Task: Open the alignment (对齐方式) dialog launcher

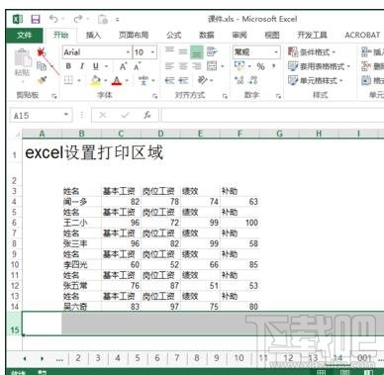Action: click(225, 96)
